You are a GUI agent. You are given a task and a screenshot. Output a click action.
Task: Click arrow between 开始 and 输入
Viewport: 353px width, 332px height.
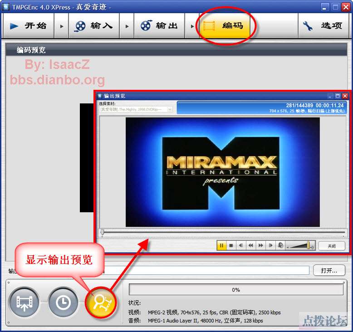[x=61, y=26]
